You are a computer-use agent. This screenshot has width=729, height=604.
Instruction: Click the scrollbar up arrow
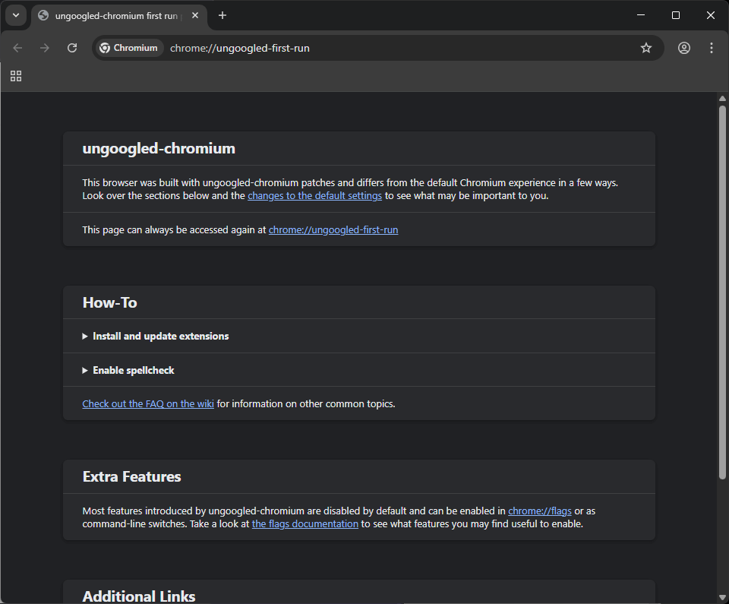(722, 98)
